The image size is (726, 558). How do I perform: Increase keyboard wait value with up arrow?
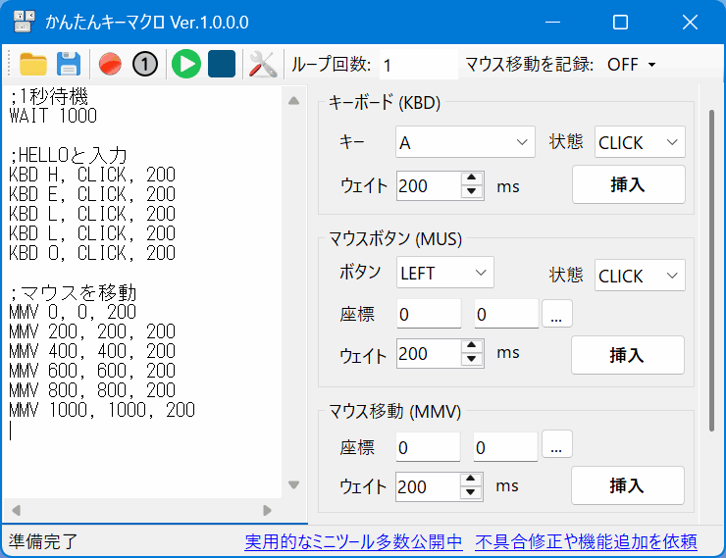[x=472, y=178]
